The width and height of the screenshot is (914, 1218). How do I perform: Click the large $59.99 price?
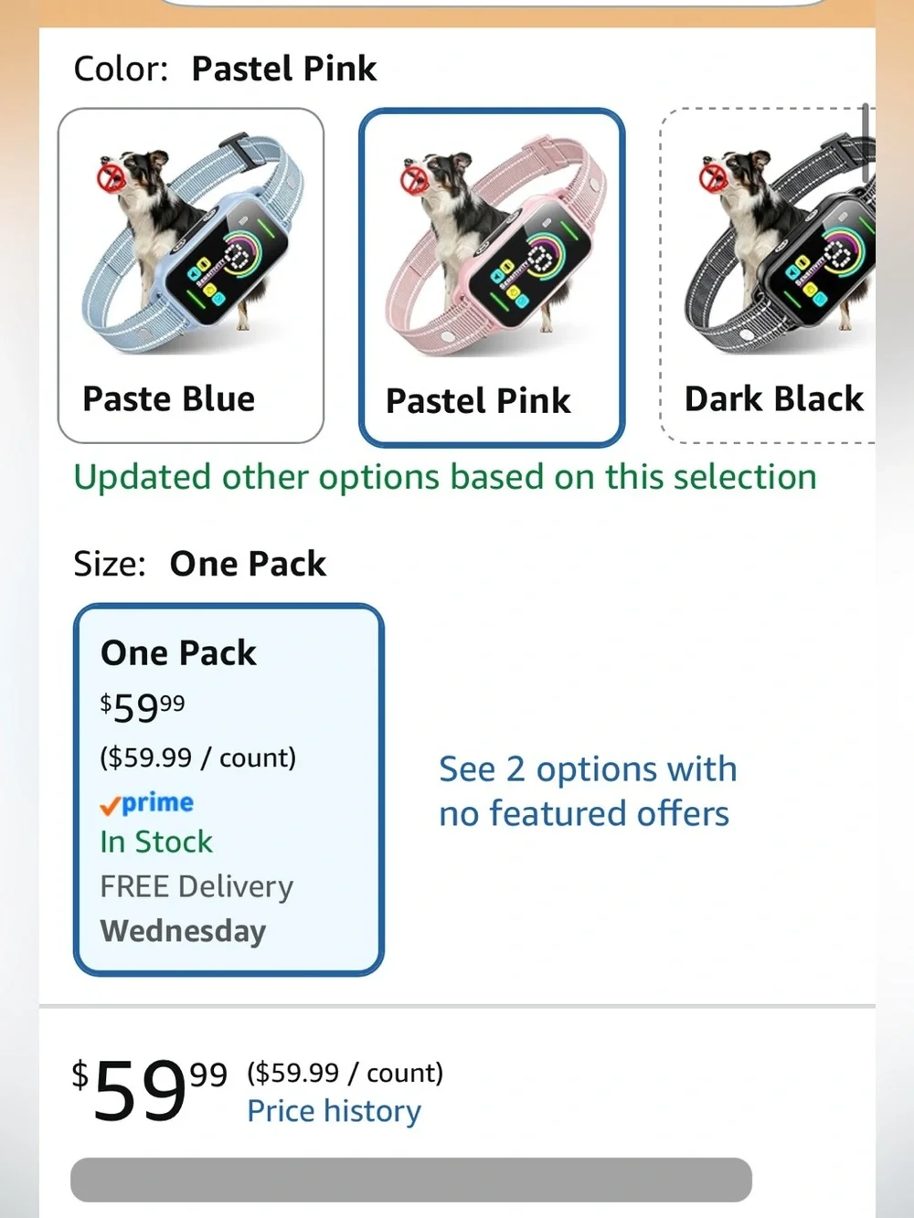150,1089
